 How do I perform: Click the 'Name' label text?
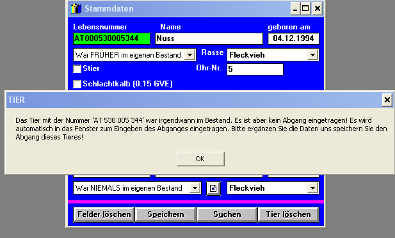click(170, 27)
